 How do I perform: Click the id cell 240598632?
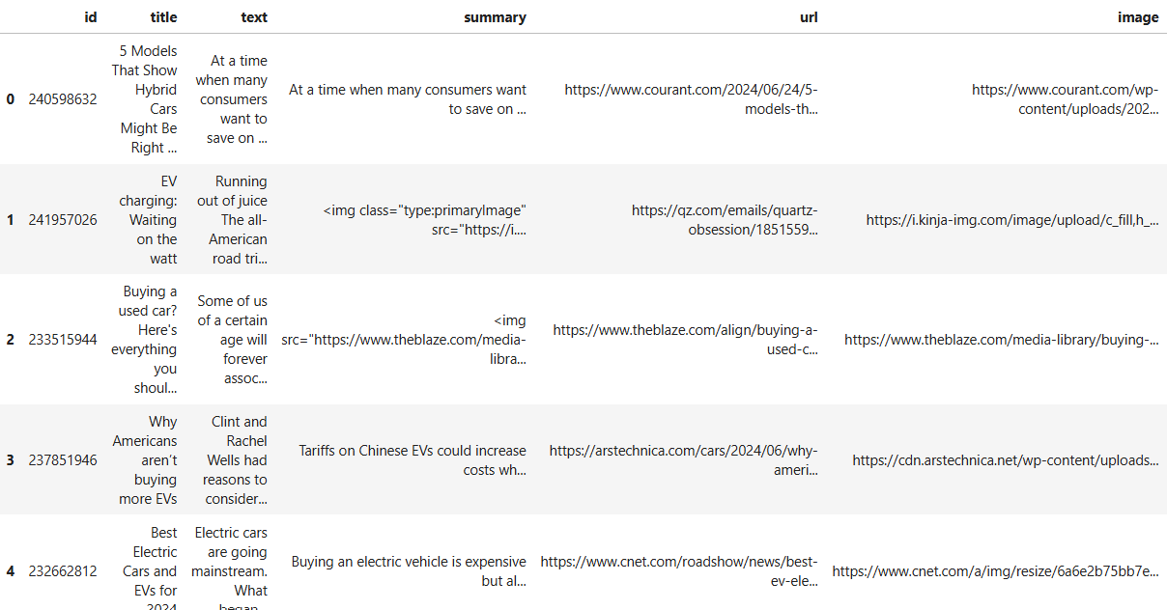[63, 99]
